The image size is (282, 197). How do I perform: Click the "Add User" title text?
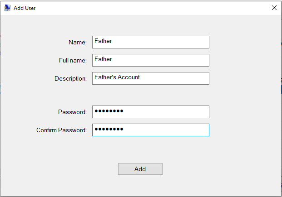pos(25,8)
